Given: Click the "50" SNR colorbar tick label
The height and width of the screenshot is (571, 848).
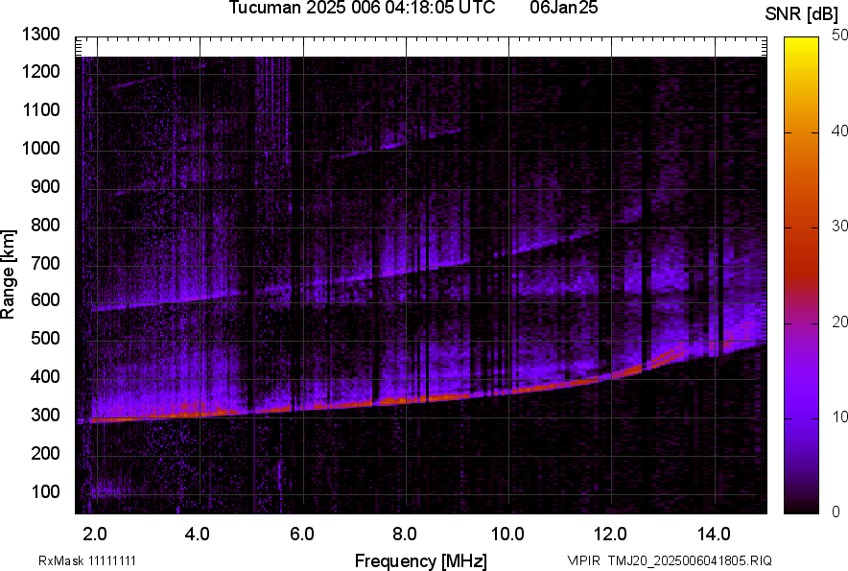Looking at the screenshot, I should coord(840,35).
